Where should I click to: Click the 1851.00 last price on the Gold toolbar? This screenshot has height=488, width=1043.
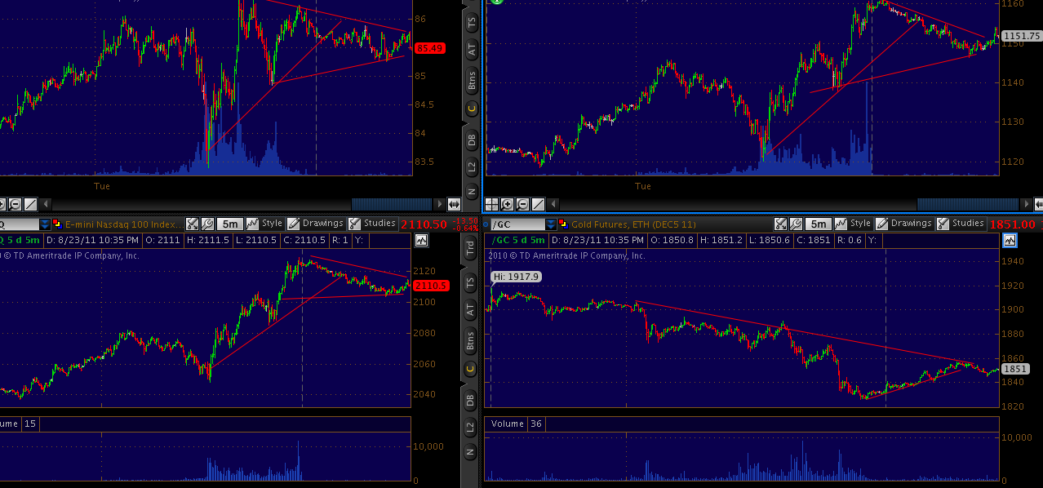tap(1012, 224)
